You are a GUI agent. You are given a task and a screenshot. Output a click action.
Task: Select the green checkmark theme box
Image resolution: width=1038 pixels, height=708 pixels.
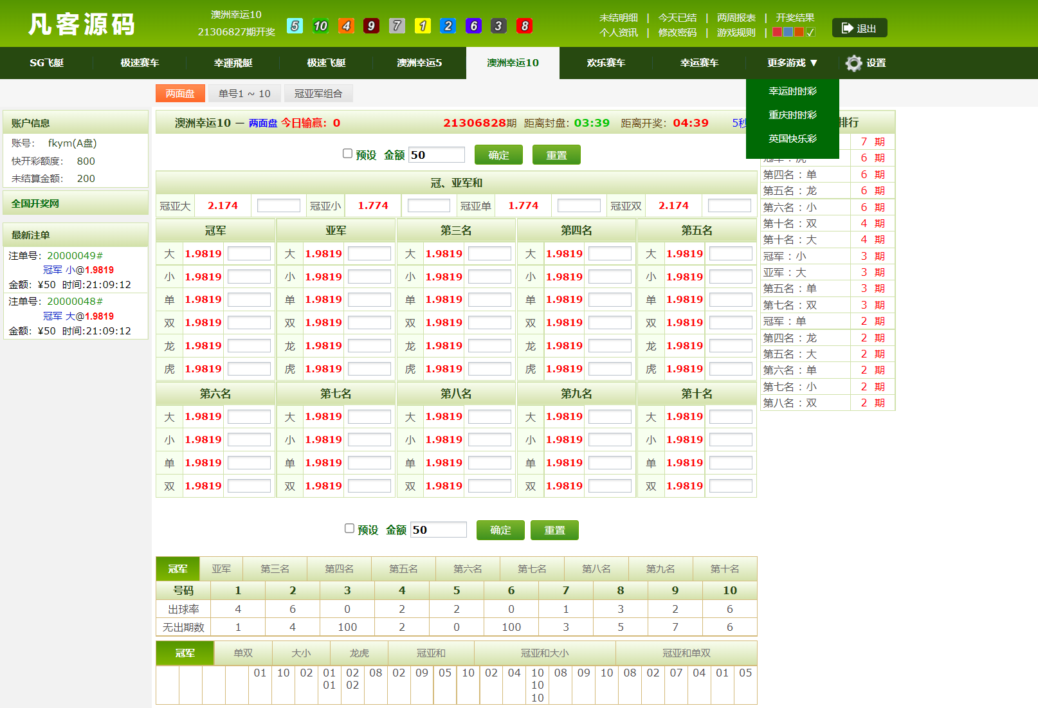tap(810, 32)
